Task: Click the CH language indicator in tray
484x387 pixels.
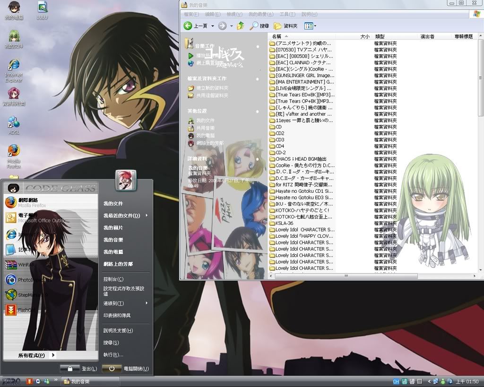Action: point(396,382)
